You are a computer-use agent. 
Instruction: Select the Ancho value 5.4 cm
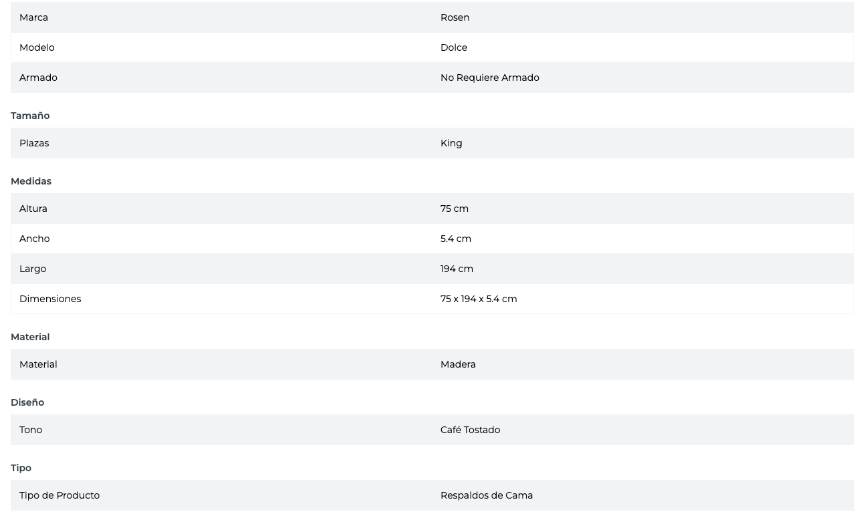coord(455,239)
